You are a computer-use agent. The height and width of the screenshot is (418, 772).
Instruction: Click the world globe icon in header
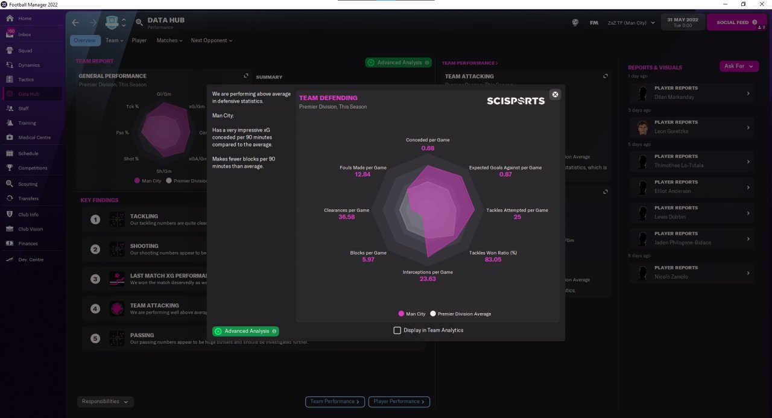coord(575,23)
